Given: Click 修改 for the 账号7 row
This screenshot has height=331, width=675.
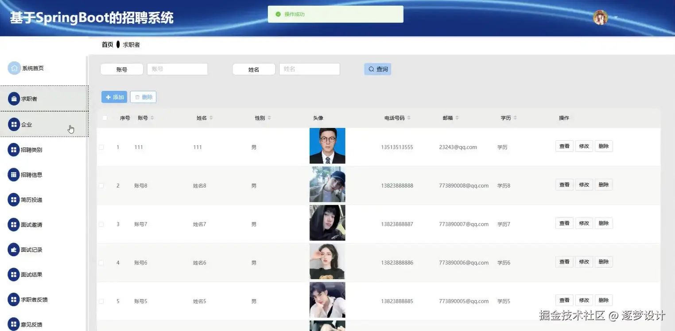Looking at the screenshot, I should (584, 223).
